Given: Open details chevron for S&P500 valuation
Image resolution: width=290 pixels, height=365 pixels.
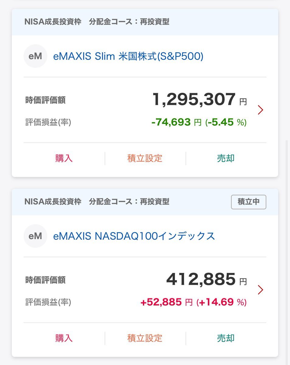Looking at the screenshot, I should [260, 110].
